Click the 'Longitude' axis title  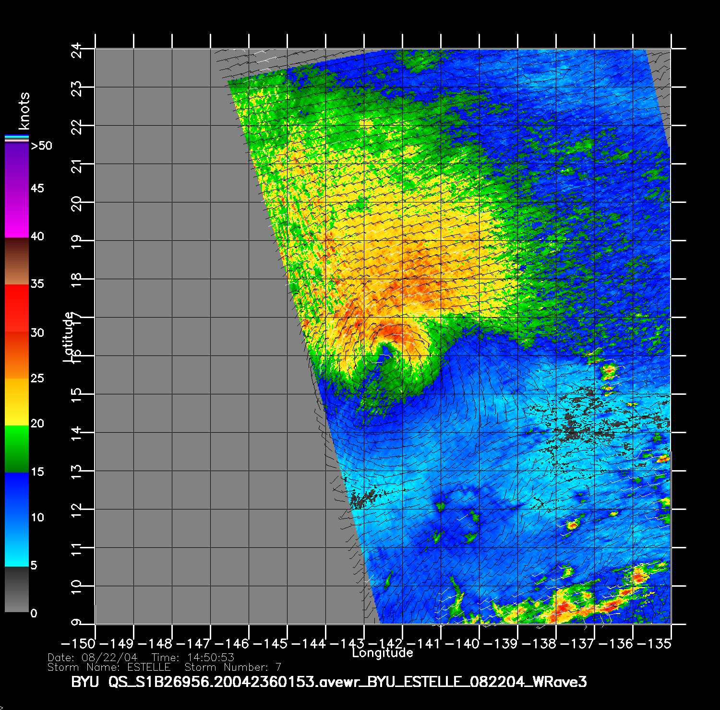point(382,653)
